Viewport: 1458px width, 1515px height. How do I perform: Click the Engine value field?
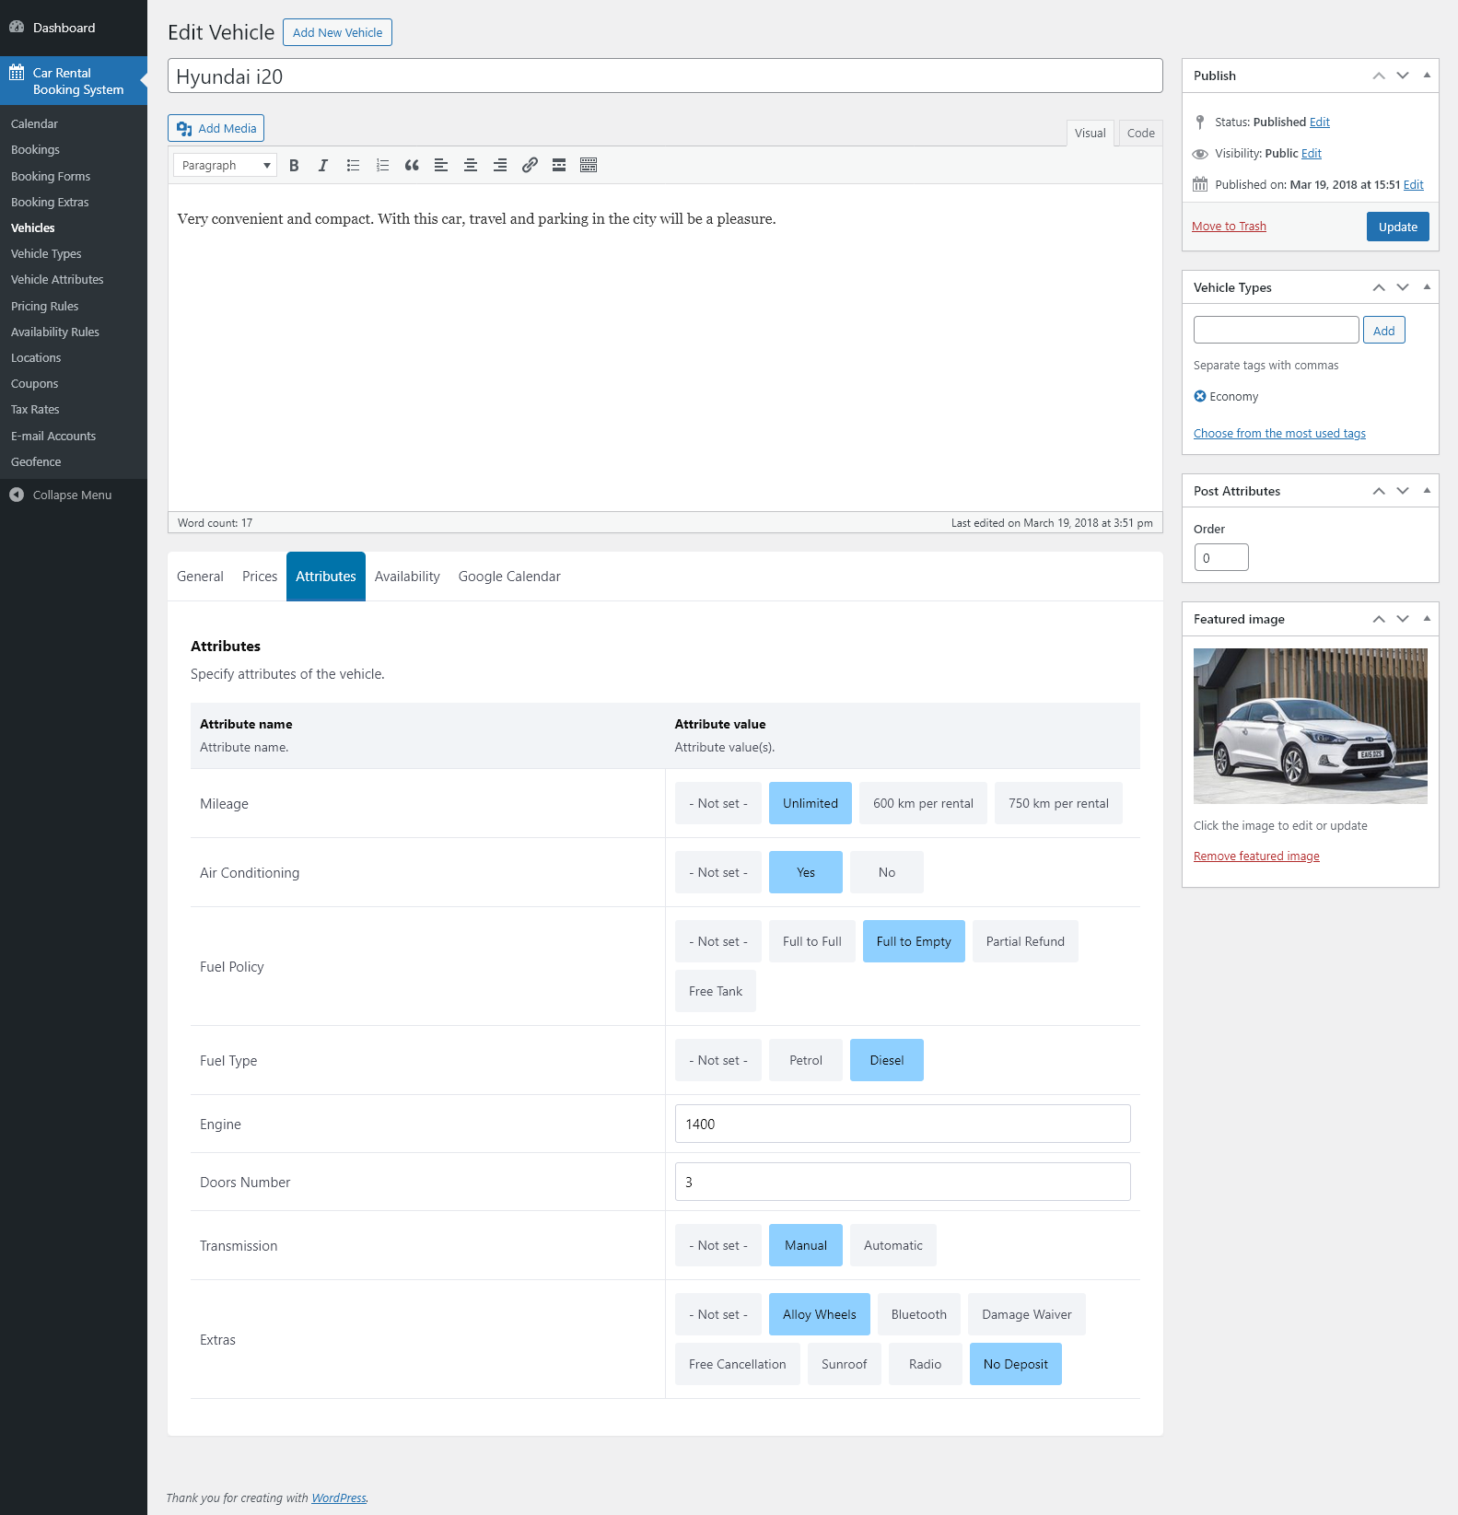[x=903, y=1124]
